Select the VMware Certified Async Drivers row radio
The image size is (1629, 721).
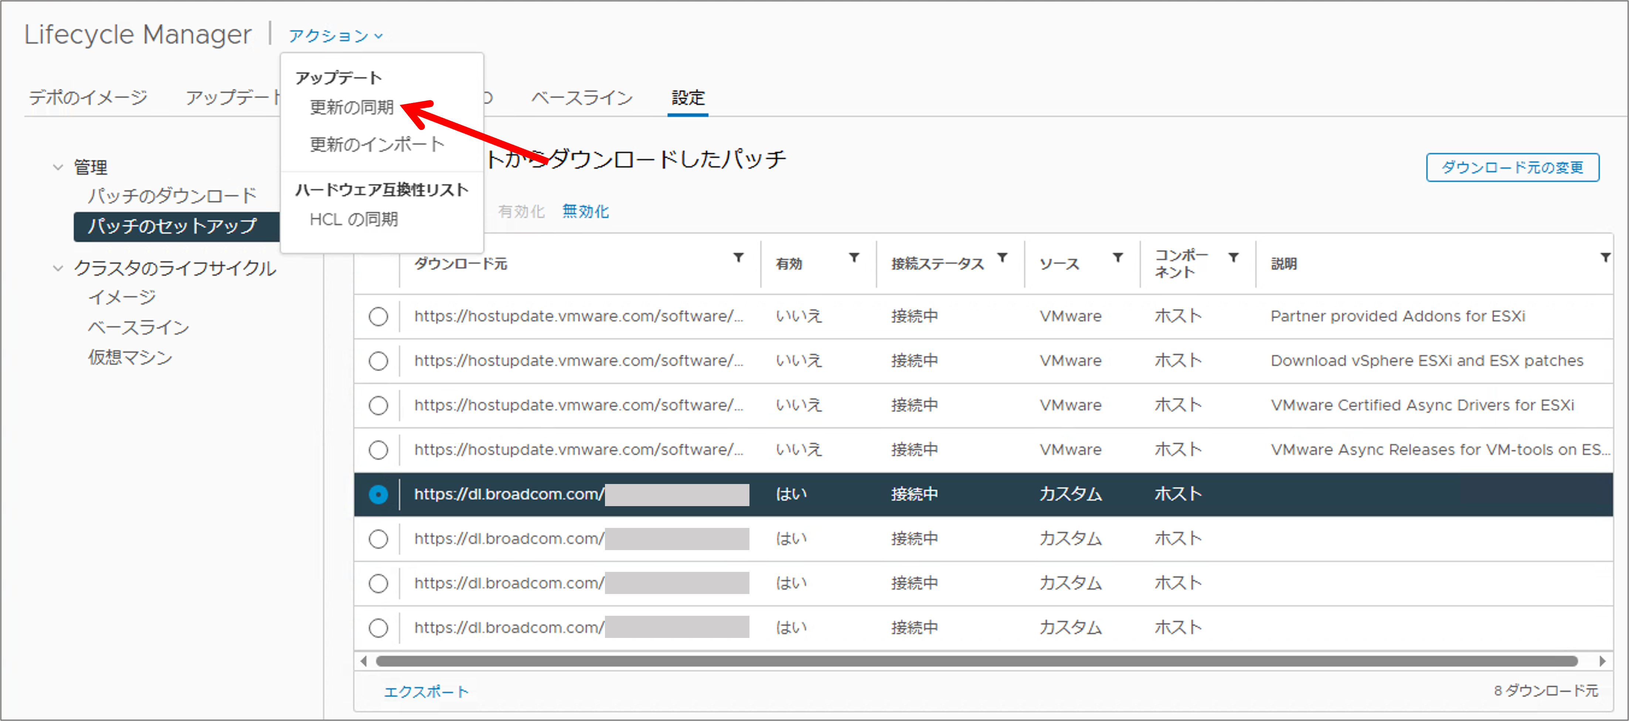click(378, 405)
